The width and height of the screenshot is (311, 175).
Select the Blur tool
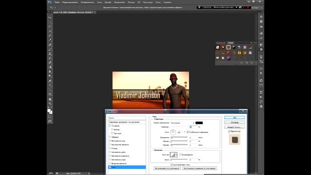[50, 71]
